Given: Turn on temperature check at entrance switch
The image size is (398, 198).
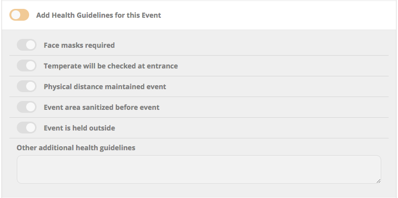Looking at the screenshot, I should click(x=27, y=66).
